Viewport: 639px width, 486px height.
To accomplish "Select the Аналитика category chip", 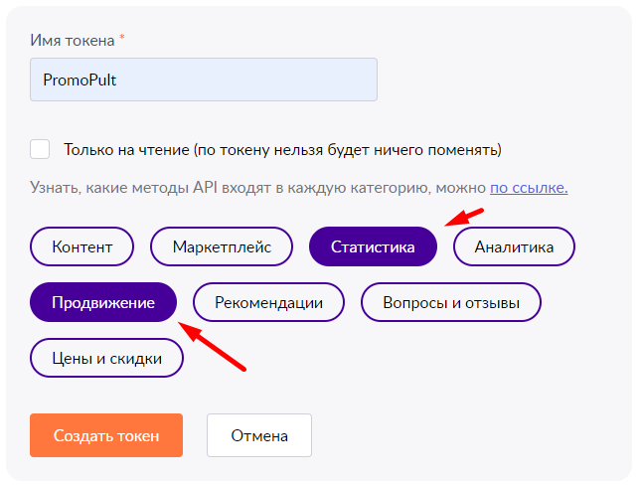I will 514,246.
